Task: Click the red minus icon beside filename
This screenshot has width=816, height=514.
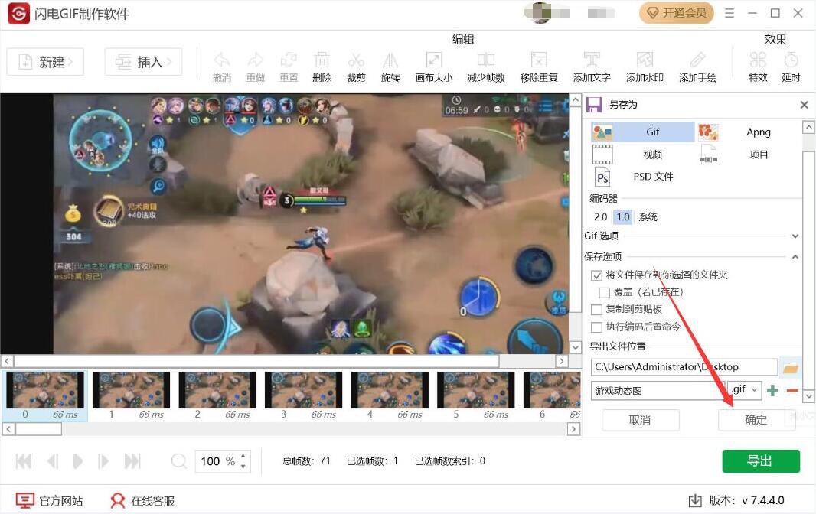Action: tap(792, 390)
